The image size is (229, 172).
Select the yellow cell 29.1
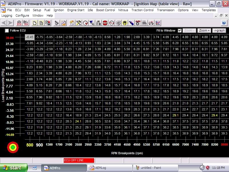point(175,115)
